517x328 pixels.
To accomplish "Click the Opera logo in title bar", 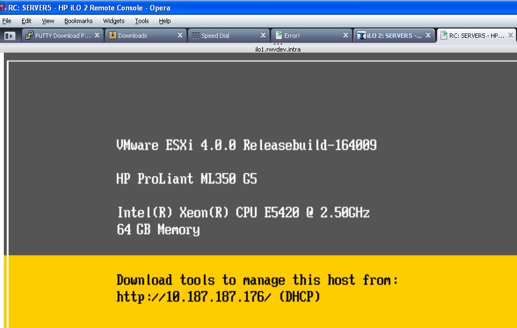I will (x=4, y=8).
